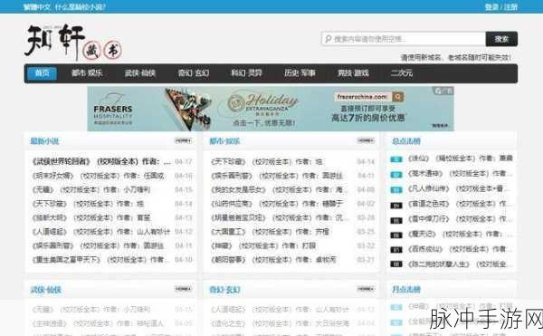Click the 知轩藏书 site logo
543x336 pixels.
coord(73,42)
